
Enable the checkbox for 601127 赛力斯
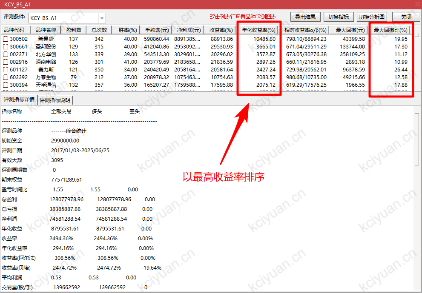[6, 70]
